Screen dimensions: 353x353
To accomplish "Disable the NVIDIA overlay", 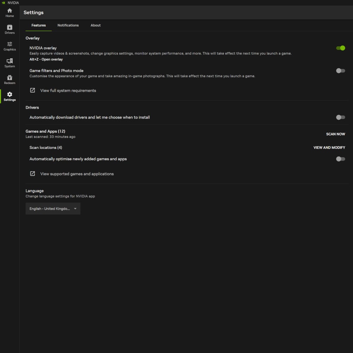I will point(340,48).
